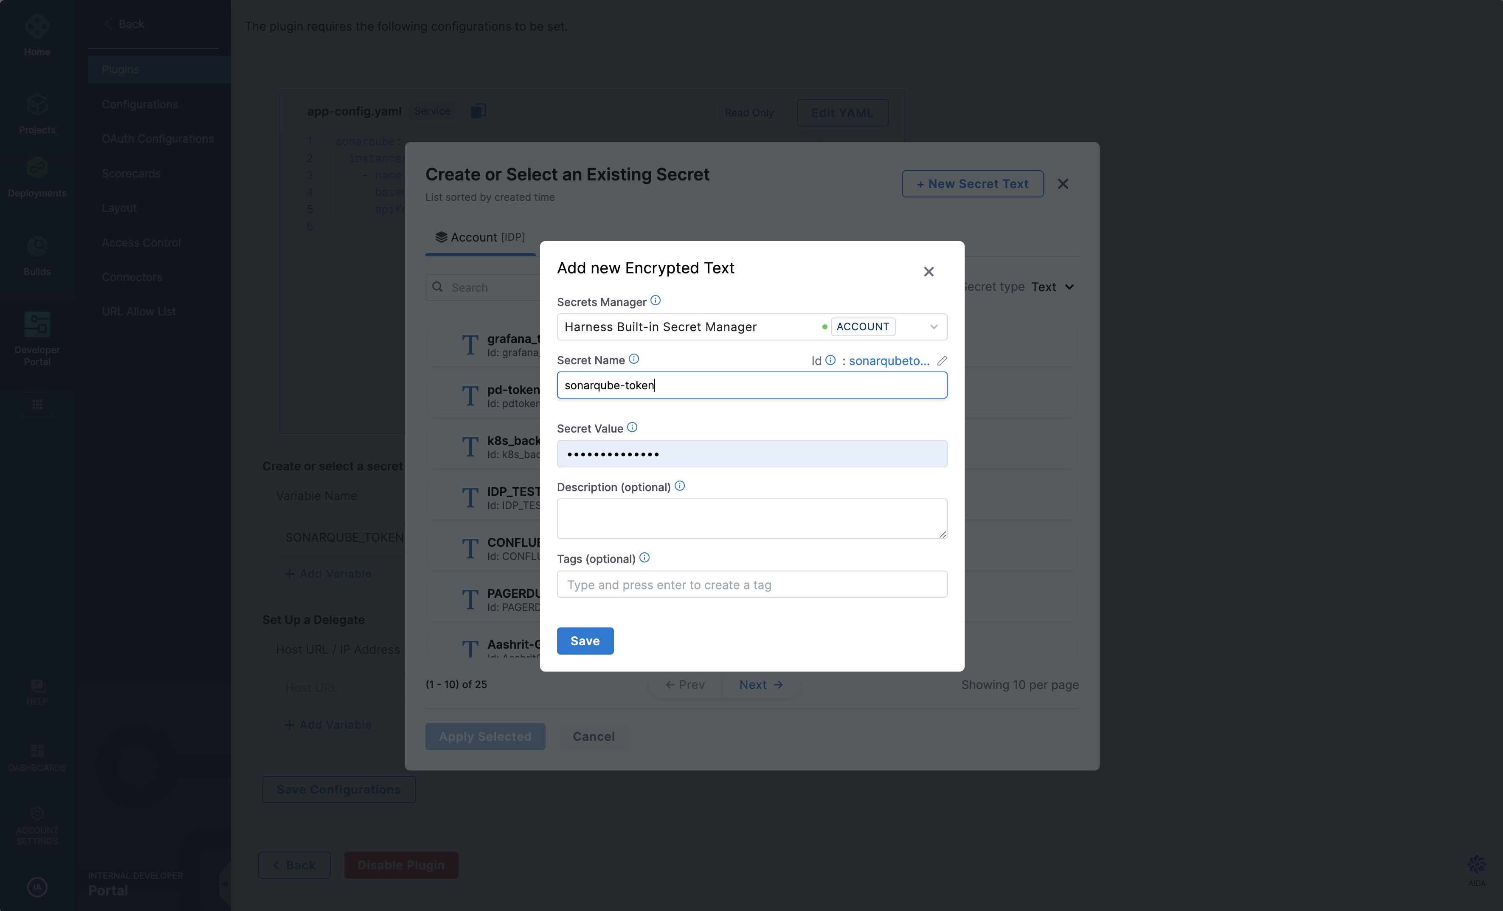Screen dimensions: 1503x911
Task: Click the Id info icon
Action: point(830,360)
